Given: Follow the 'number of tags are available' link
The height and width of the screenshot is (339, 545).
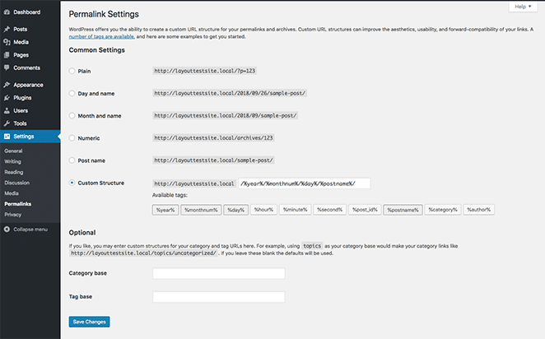Looking at the screenshot, I should pos(86,37).
